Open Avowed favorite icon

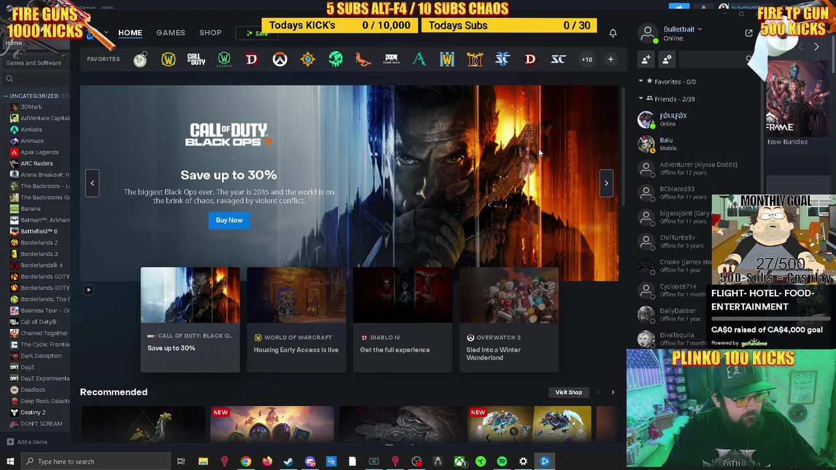419,59
